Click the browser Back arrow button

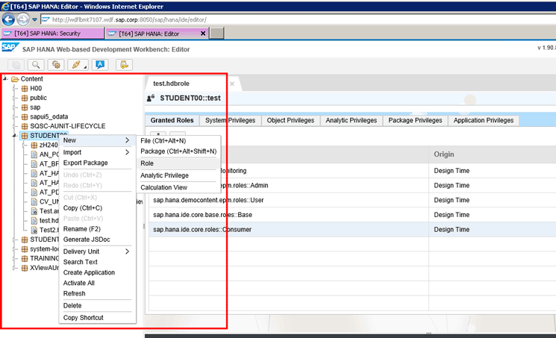click(x=8, y=19)
